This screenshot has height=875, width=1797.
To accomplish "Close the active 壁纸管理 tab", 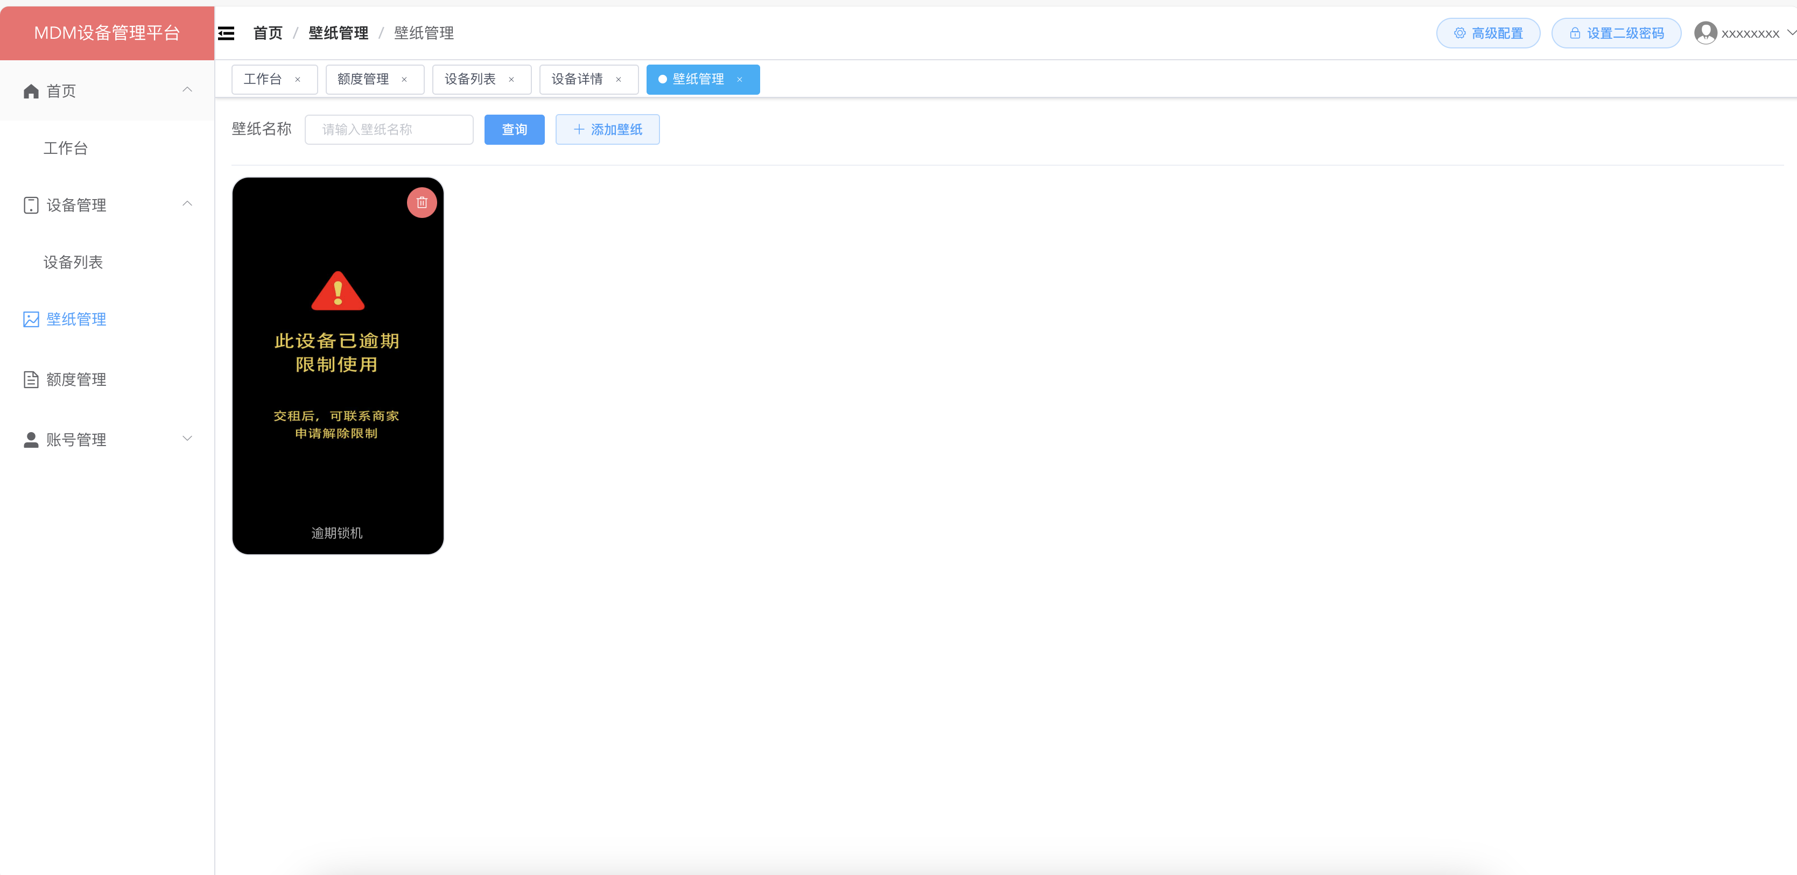I will click(x=740, y=80).
